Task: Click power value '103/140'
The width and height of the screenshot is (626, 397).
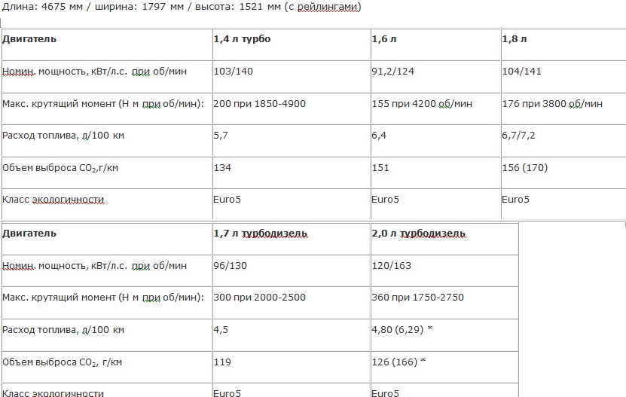Action: pyautogui.click(x=234, y=72)
